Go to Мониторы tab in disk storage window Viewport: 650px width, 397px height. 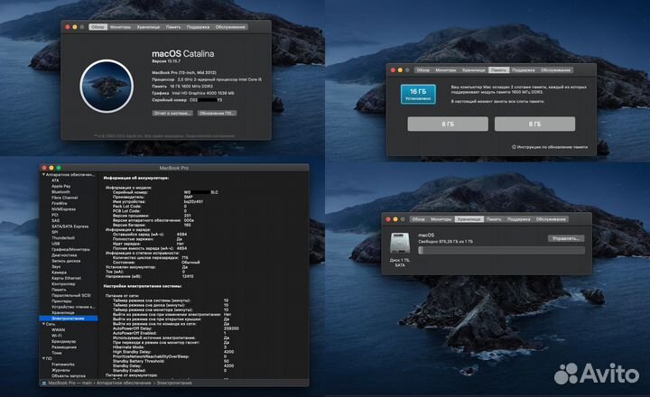[x=441, y=219]
